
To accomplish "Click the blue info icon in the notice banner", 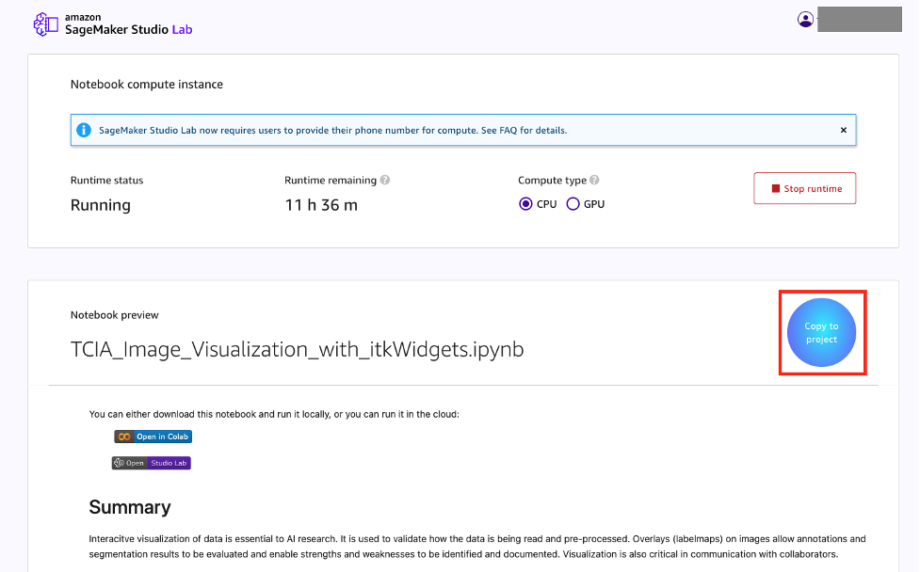I will tap(84, 130).
